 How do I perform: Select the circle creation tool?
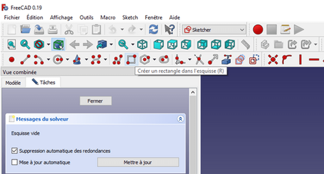[x=58, y=60]
